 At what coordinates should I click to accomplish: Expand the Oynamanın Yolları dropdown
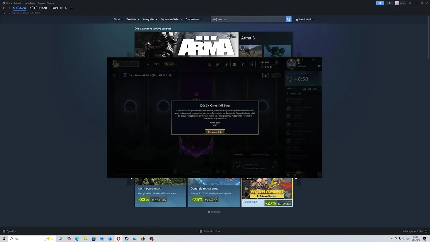tap(171, 19)
